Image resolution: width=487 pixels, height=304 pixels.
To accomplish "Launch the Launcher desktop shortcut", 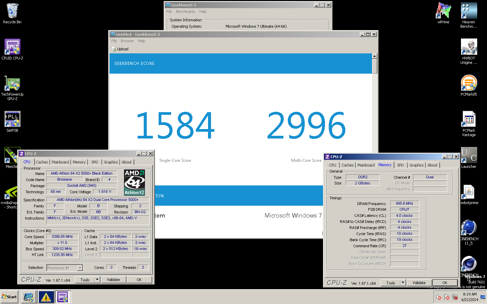I will (469, 158).
